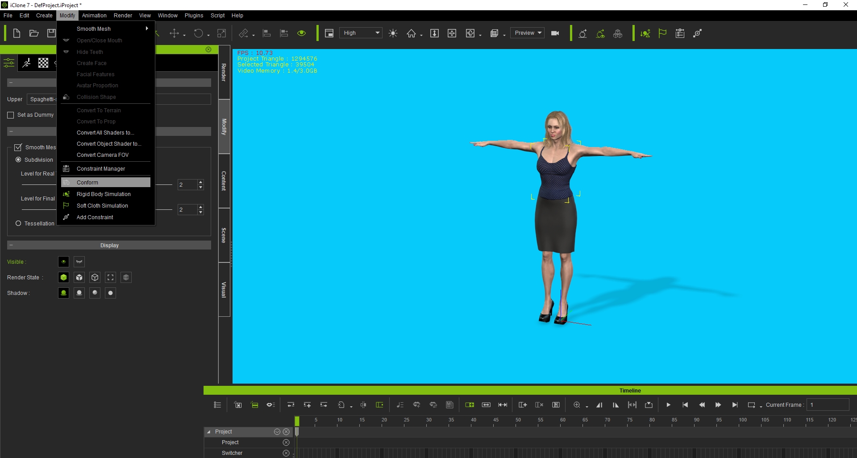This screenshot has height=458, width=857.
Task: Click the timeline Loop icon
Action: pyautogui.click(x=751, y=405)
